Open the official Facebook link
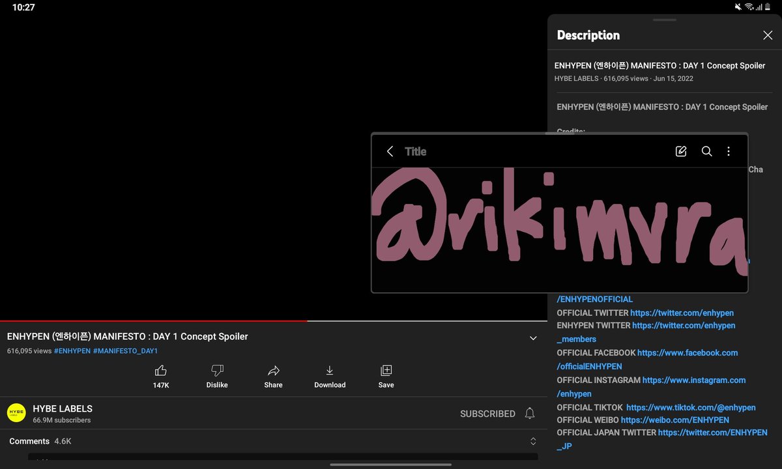 647,360
